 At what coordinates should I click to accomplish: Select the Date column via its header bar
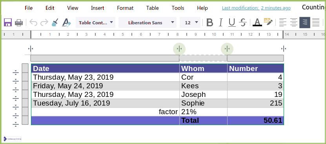click(105, 58)
